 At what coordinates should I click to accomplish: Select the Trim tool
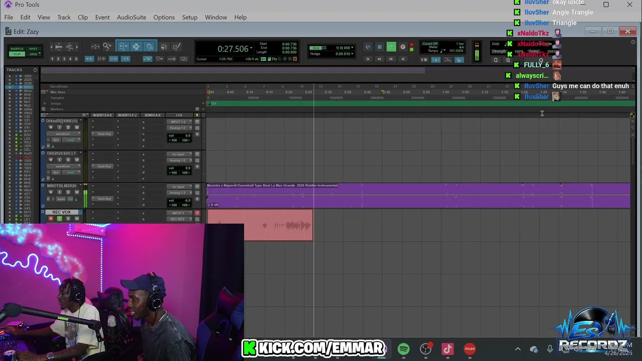[123, 46]
